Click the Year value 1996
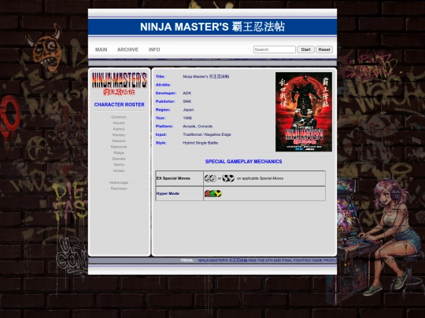This screenshot has height=318, width=425. click(x=187, y=118)
